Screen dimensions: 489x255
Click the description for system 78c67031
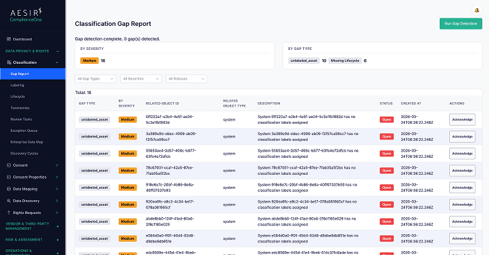pyautogui.click(x=306, y=170)
